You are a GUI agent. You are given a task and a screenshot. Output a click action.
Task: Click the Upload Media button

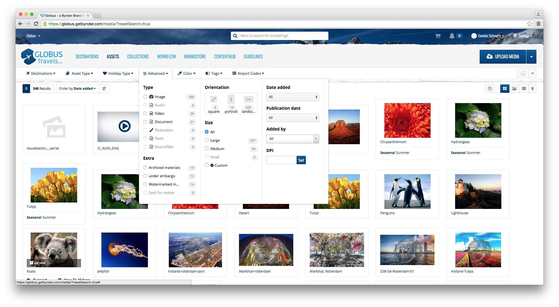pos(502,57)
